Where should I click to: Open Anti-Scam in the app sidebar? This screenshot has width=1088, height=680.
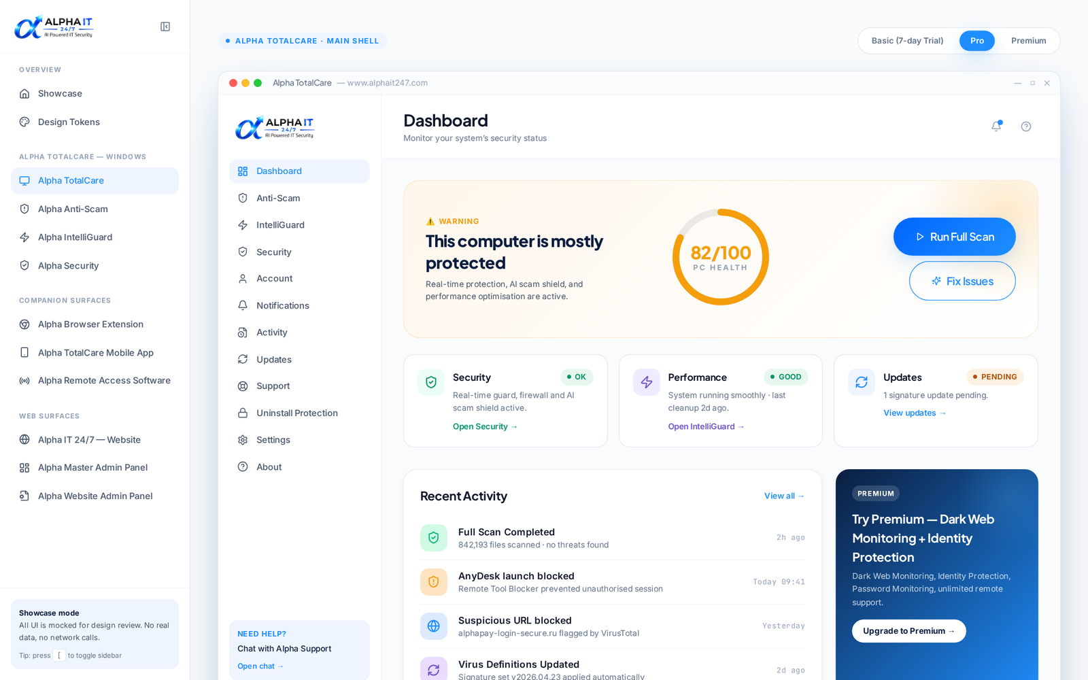(x=299, y=198)
